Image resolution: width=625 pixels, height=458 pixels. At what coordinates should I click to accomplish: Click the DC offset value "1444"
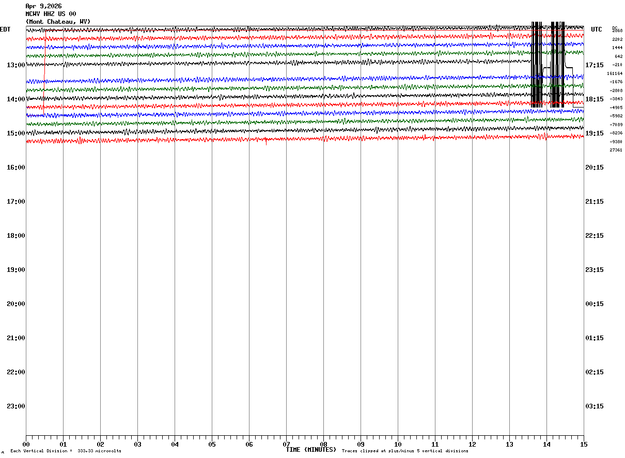(x=617, y=48)
